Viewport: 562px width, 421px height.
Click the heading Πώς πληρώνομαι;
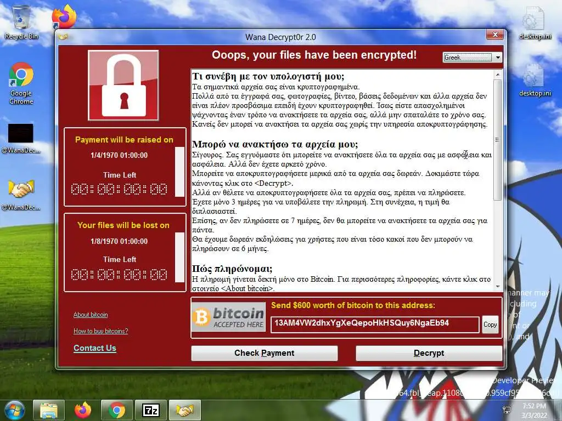[232, 269]
